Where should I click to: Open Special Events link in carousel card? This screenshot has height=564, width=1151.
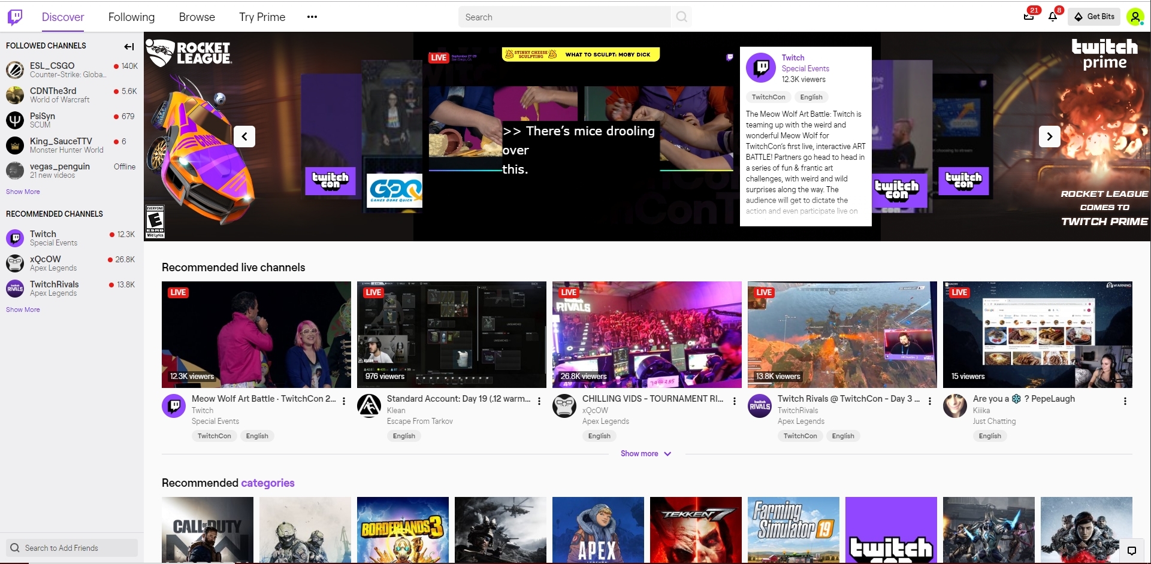(x=805, y=69)
